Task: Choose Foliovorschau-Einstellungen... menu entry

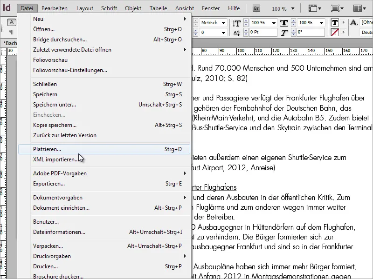Action: pyautogui.click(x=104, y=70)
